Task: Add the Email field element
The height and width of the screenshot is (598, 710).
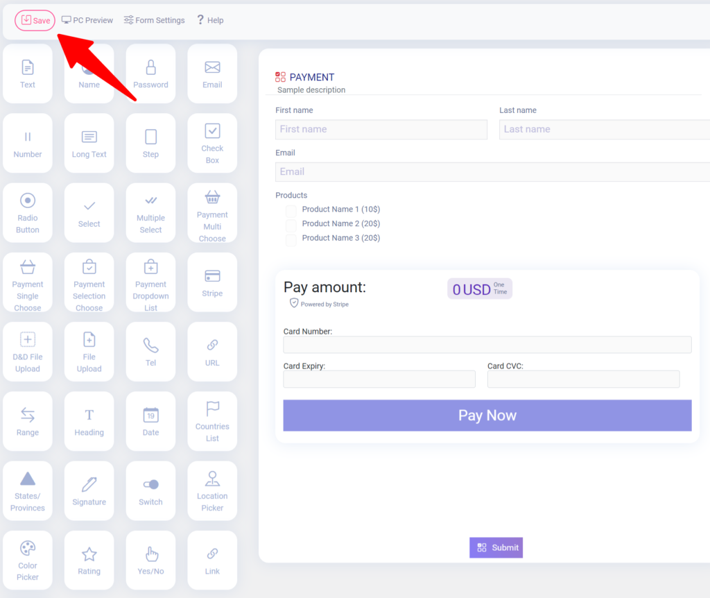Action: tap(212, 74)
